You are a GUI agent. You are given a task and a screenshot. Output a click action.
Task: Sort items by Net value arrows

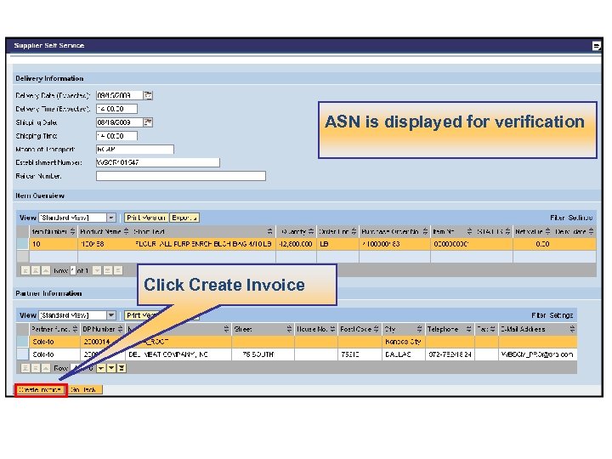(547, 231)
